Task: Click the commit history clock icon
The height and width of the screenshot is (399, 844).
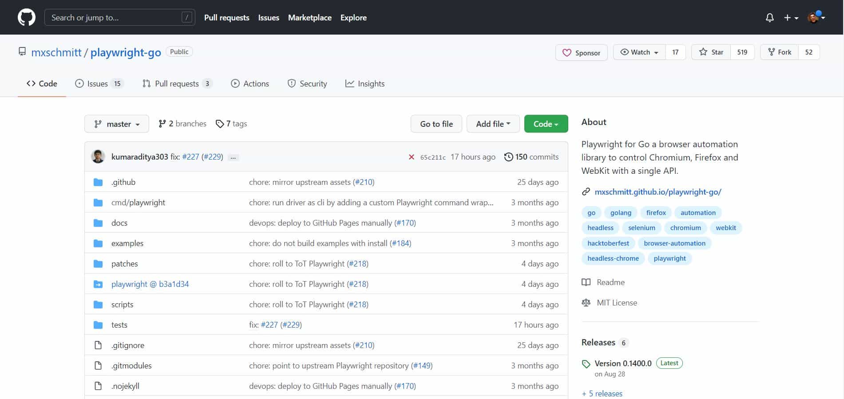Action: (x=508, y=157)
